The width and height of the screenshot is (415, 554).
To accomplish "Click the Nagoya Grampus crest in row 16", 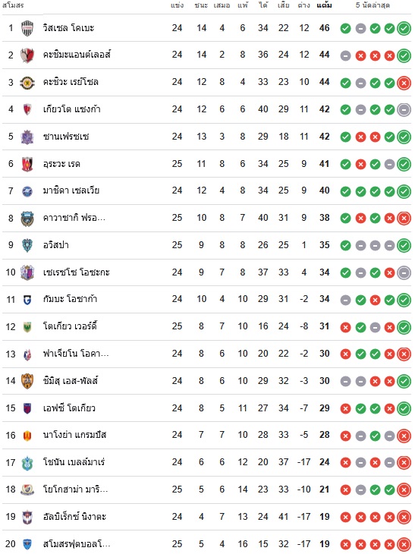I will (27, 436).
